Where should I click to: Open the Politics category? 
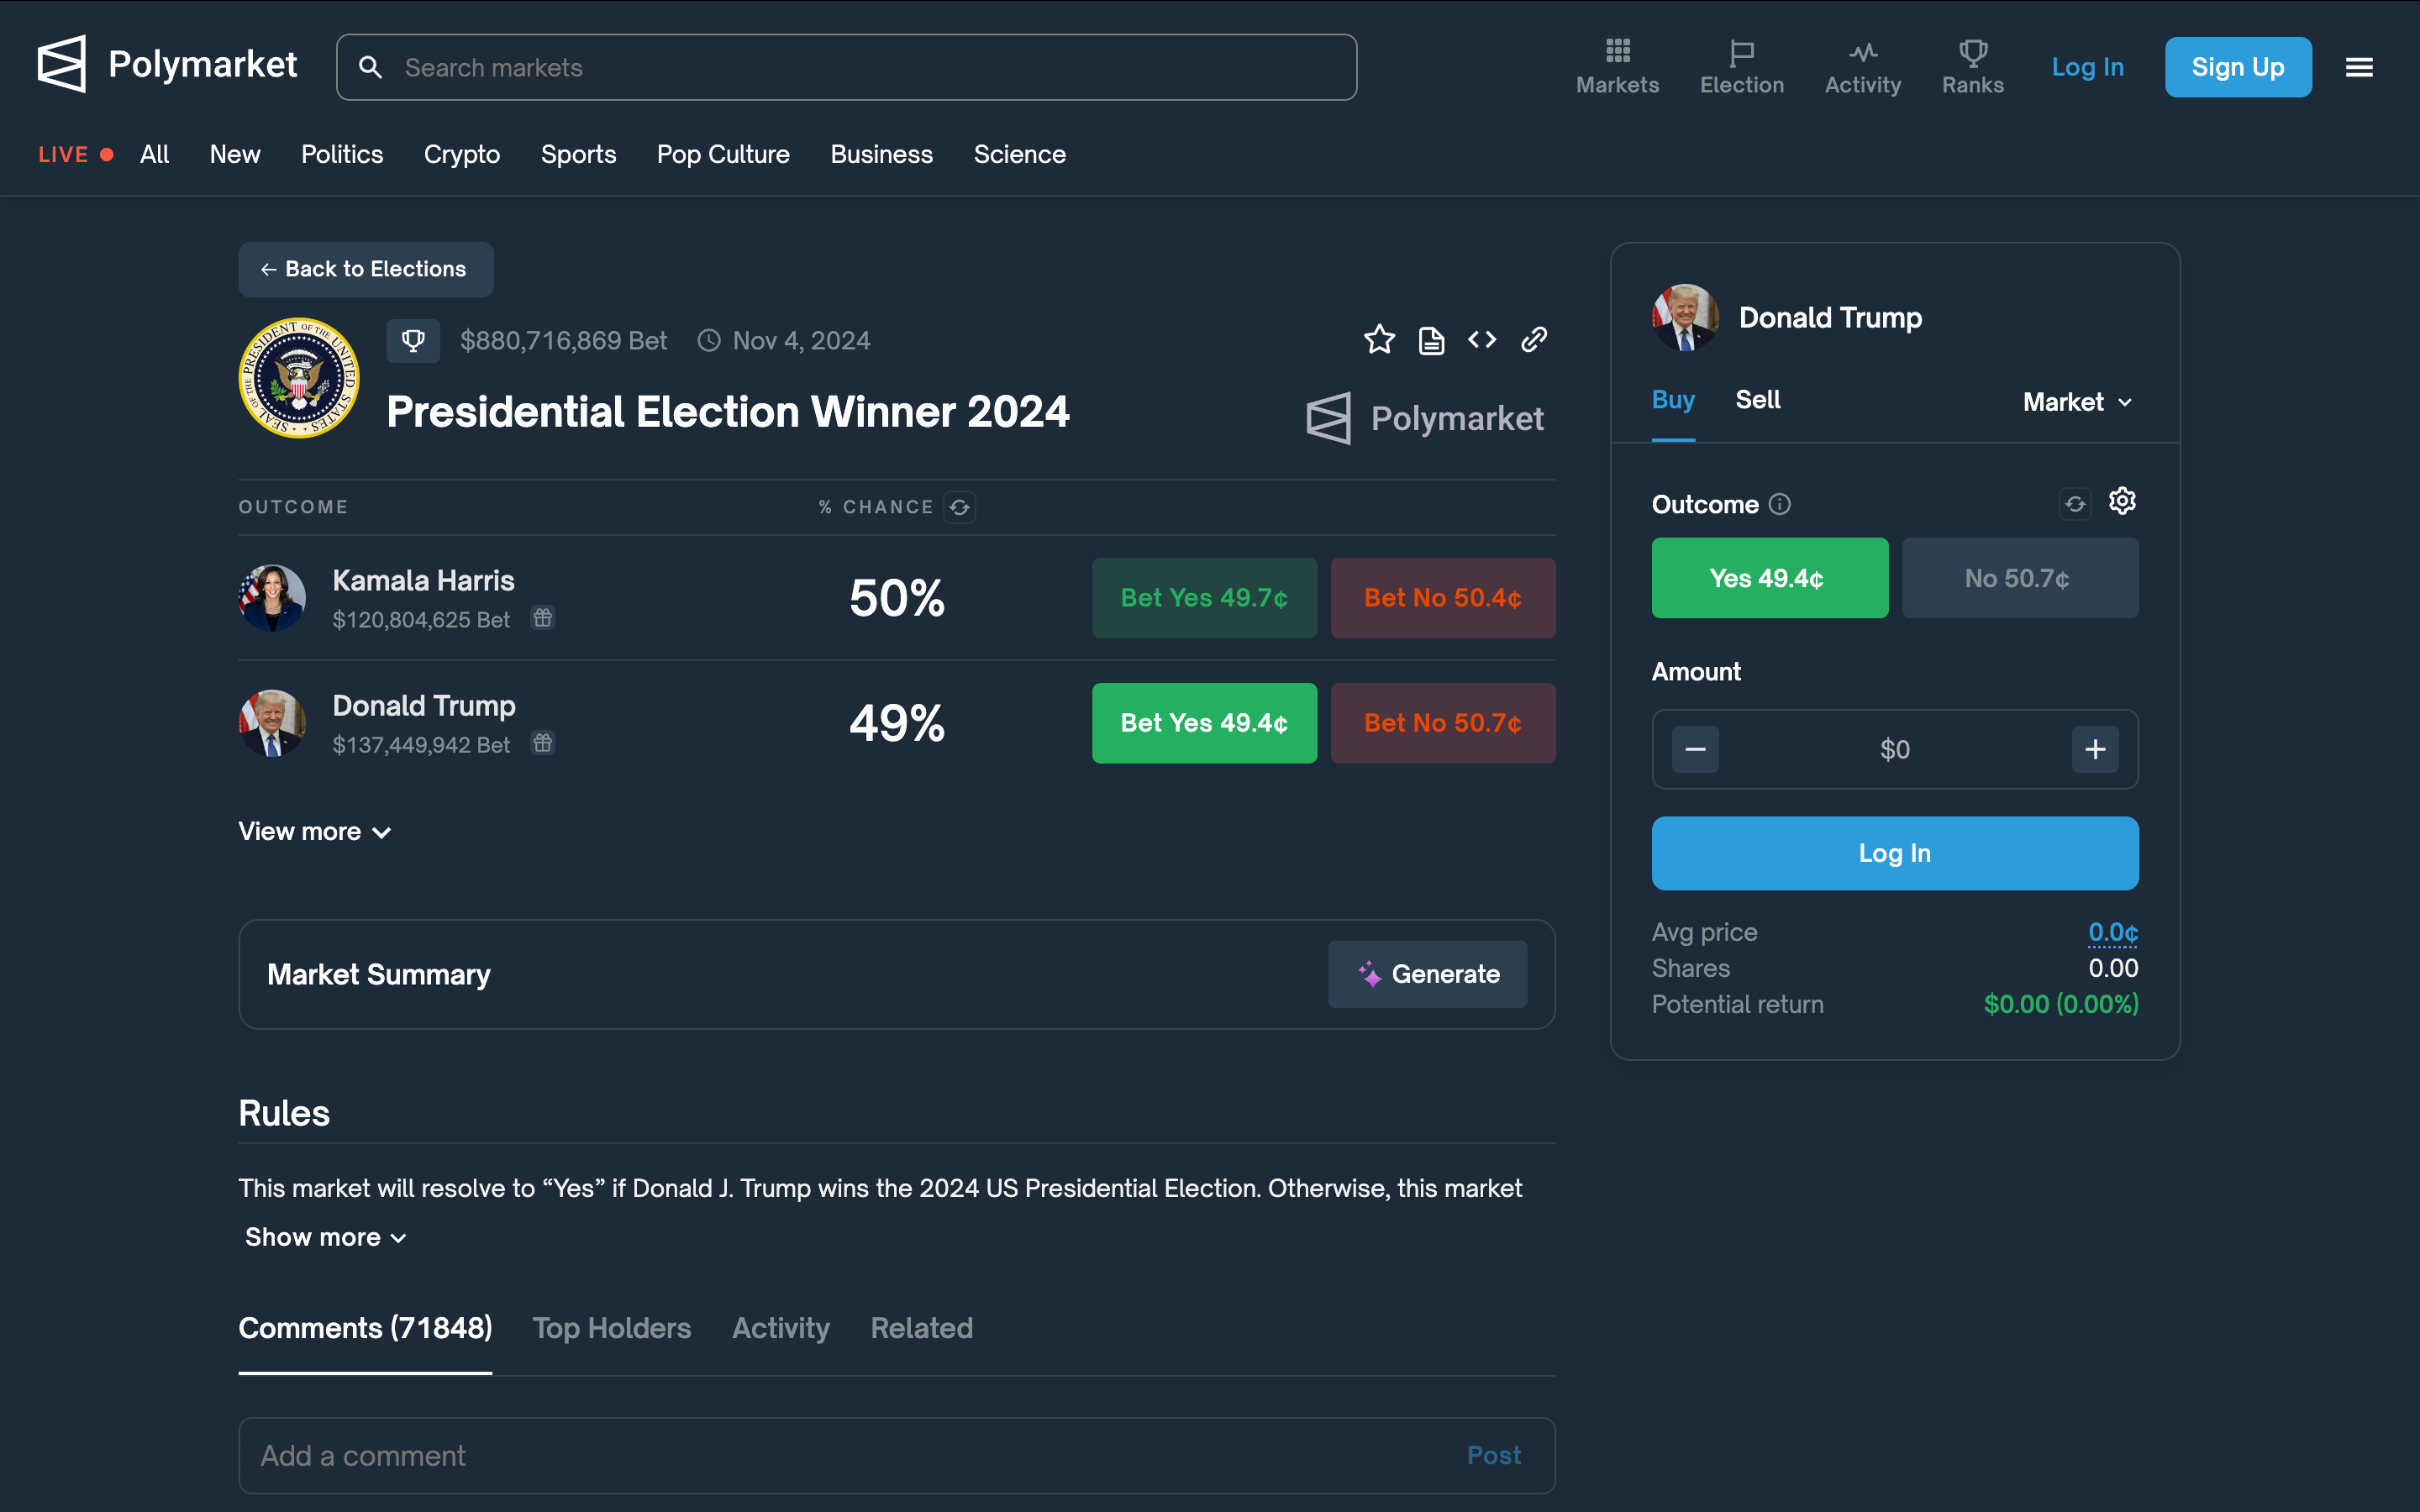point(342,155)
